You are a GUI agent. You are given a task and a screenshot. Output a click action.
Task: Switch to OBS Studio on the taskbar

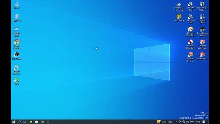tap(48, 122)
